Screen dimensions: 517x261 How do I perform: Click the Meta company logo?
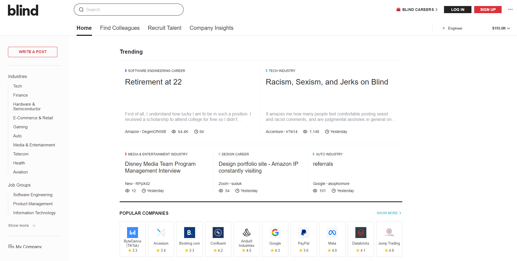pos(332,233)
